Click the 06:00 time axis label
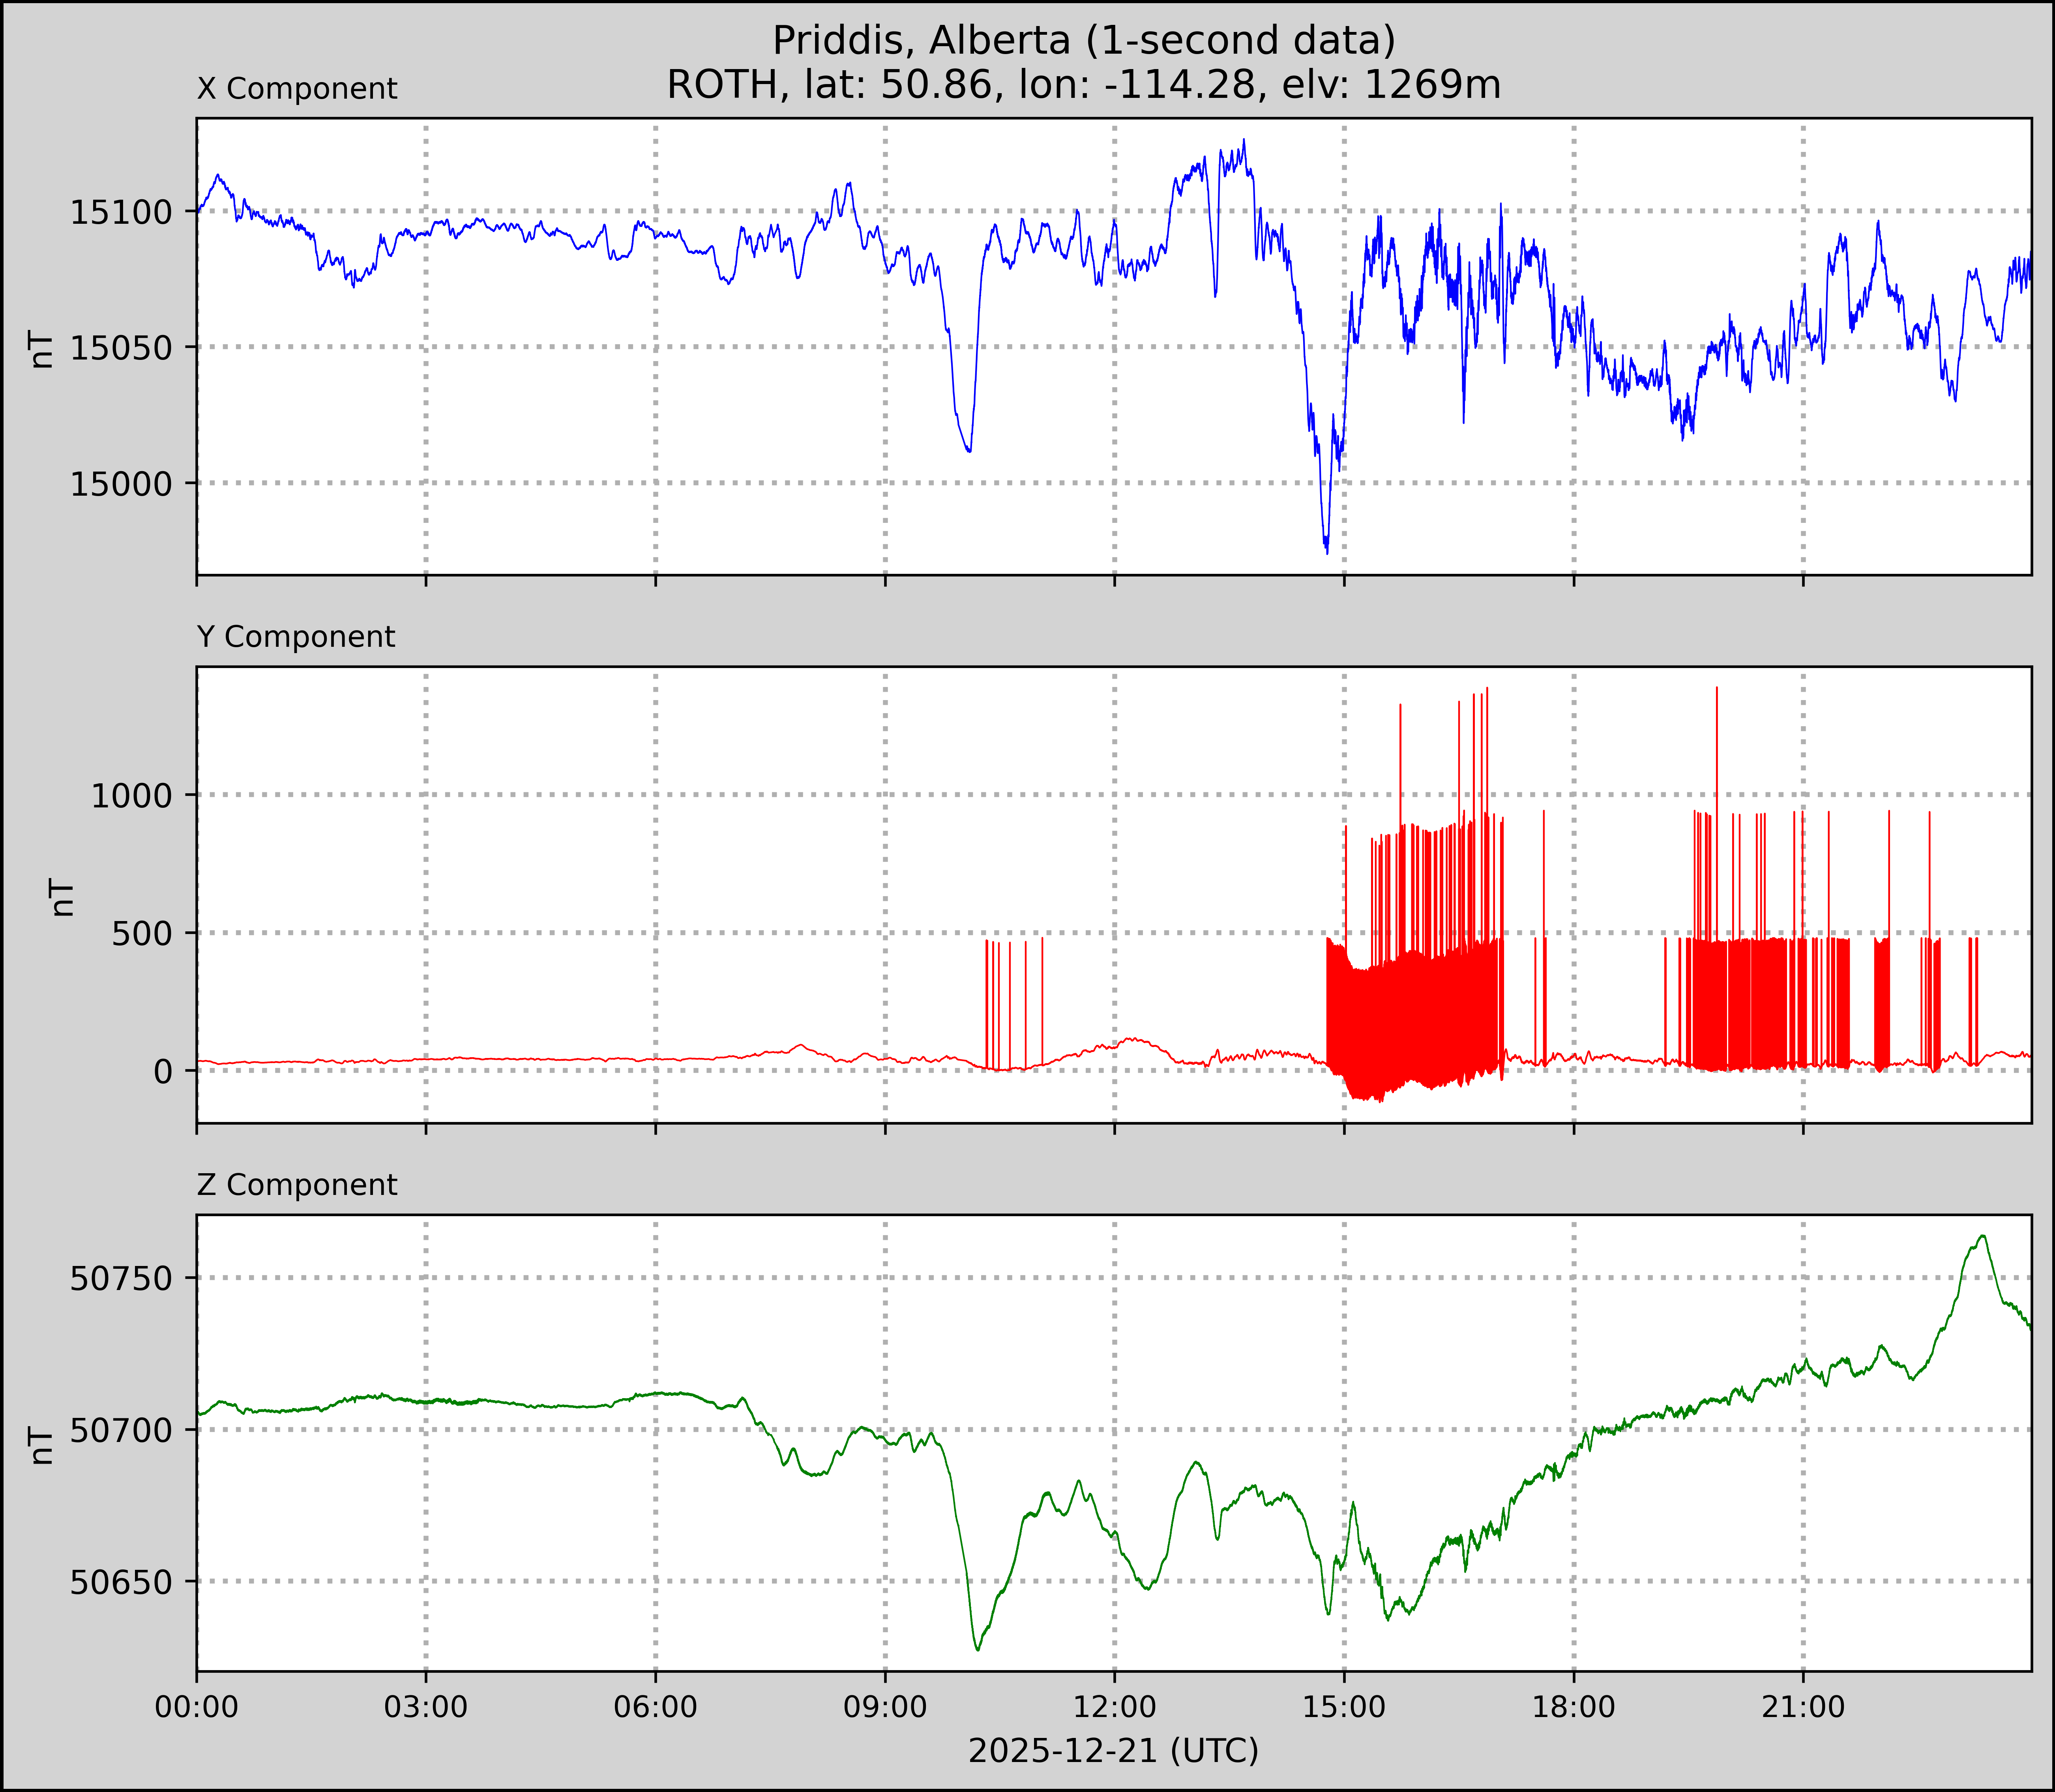2055x1792 pixels. 655,1707
